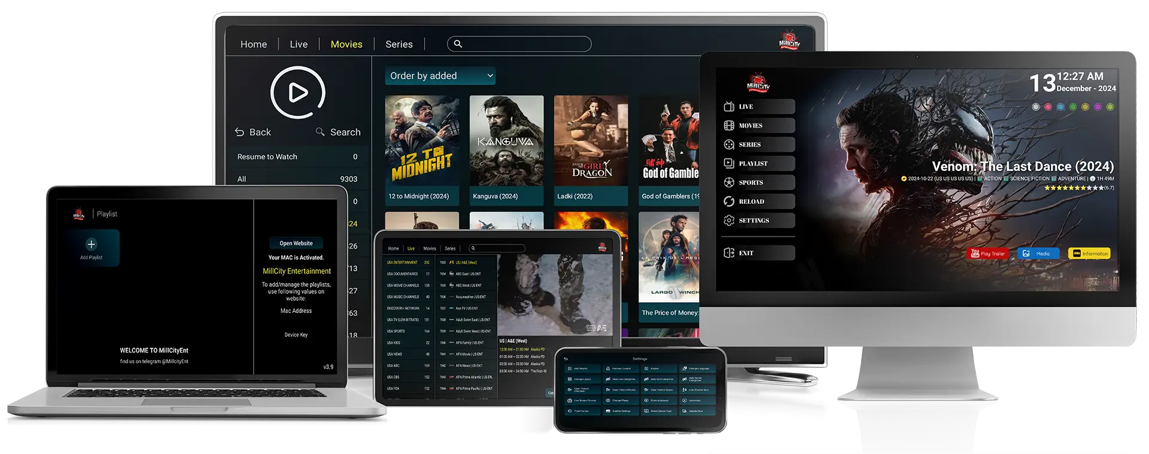
Task: Open Series via the film-reel icon
Action: click(x=729, y=145)
